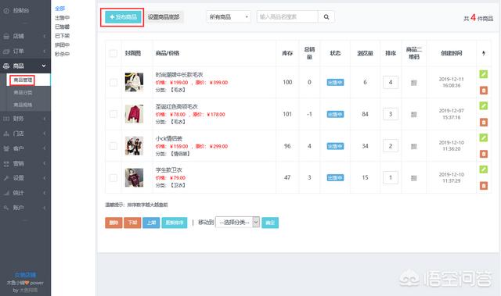This screenshot has height=296, width=501.
Task: Click the 设置 wrench icon in sidebar
Action: tap(6, 178)
